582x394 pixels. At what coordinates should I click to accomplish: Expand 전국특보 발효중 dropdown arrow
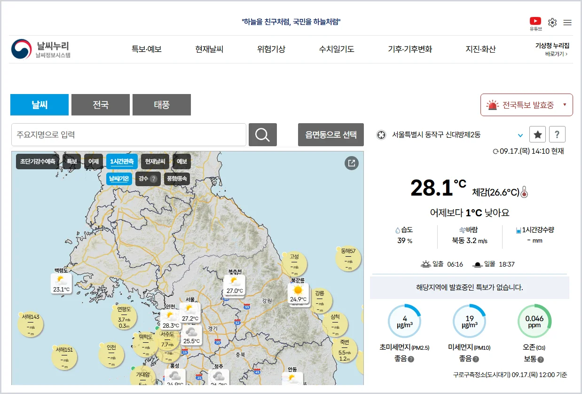[x=565, y=105]
